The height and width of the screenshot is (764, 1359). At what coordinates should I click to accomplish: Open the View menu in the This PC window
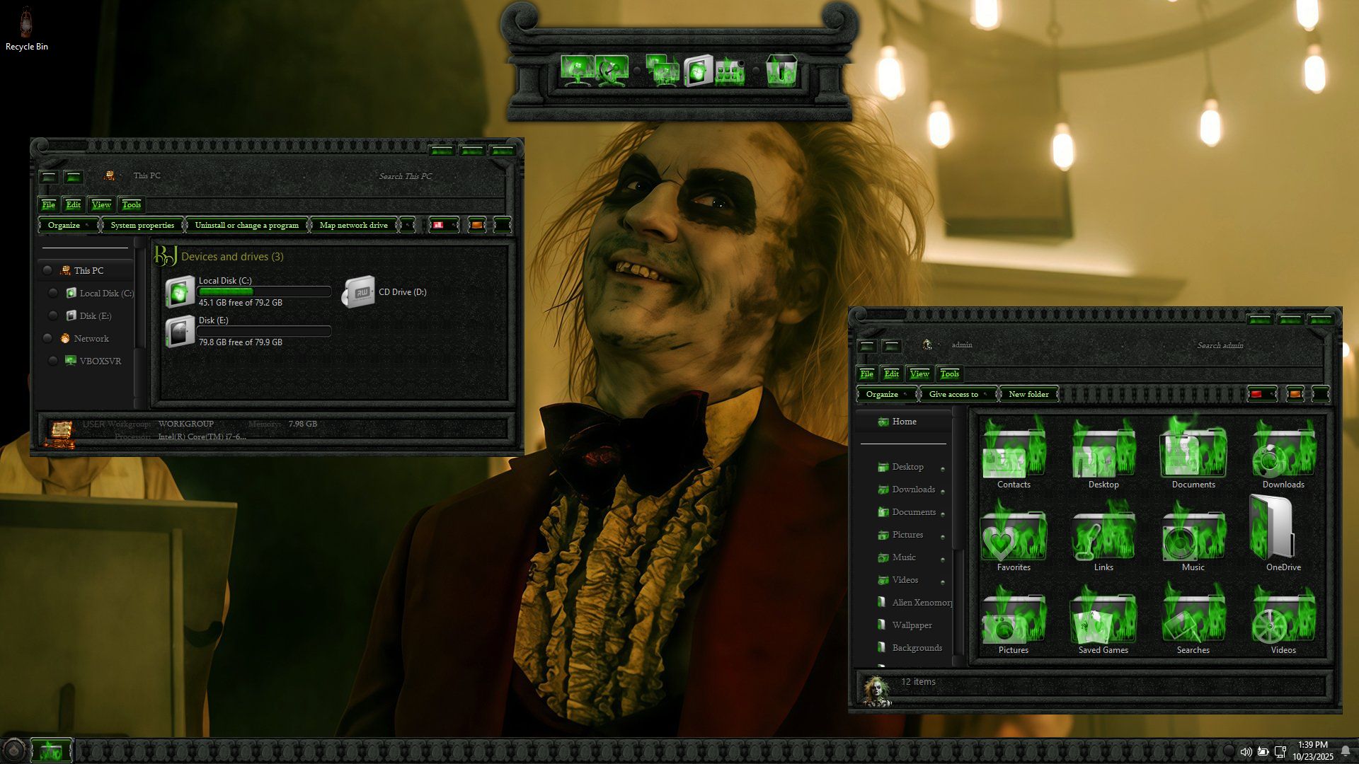point(101,204)
